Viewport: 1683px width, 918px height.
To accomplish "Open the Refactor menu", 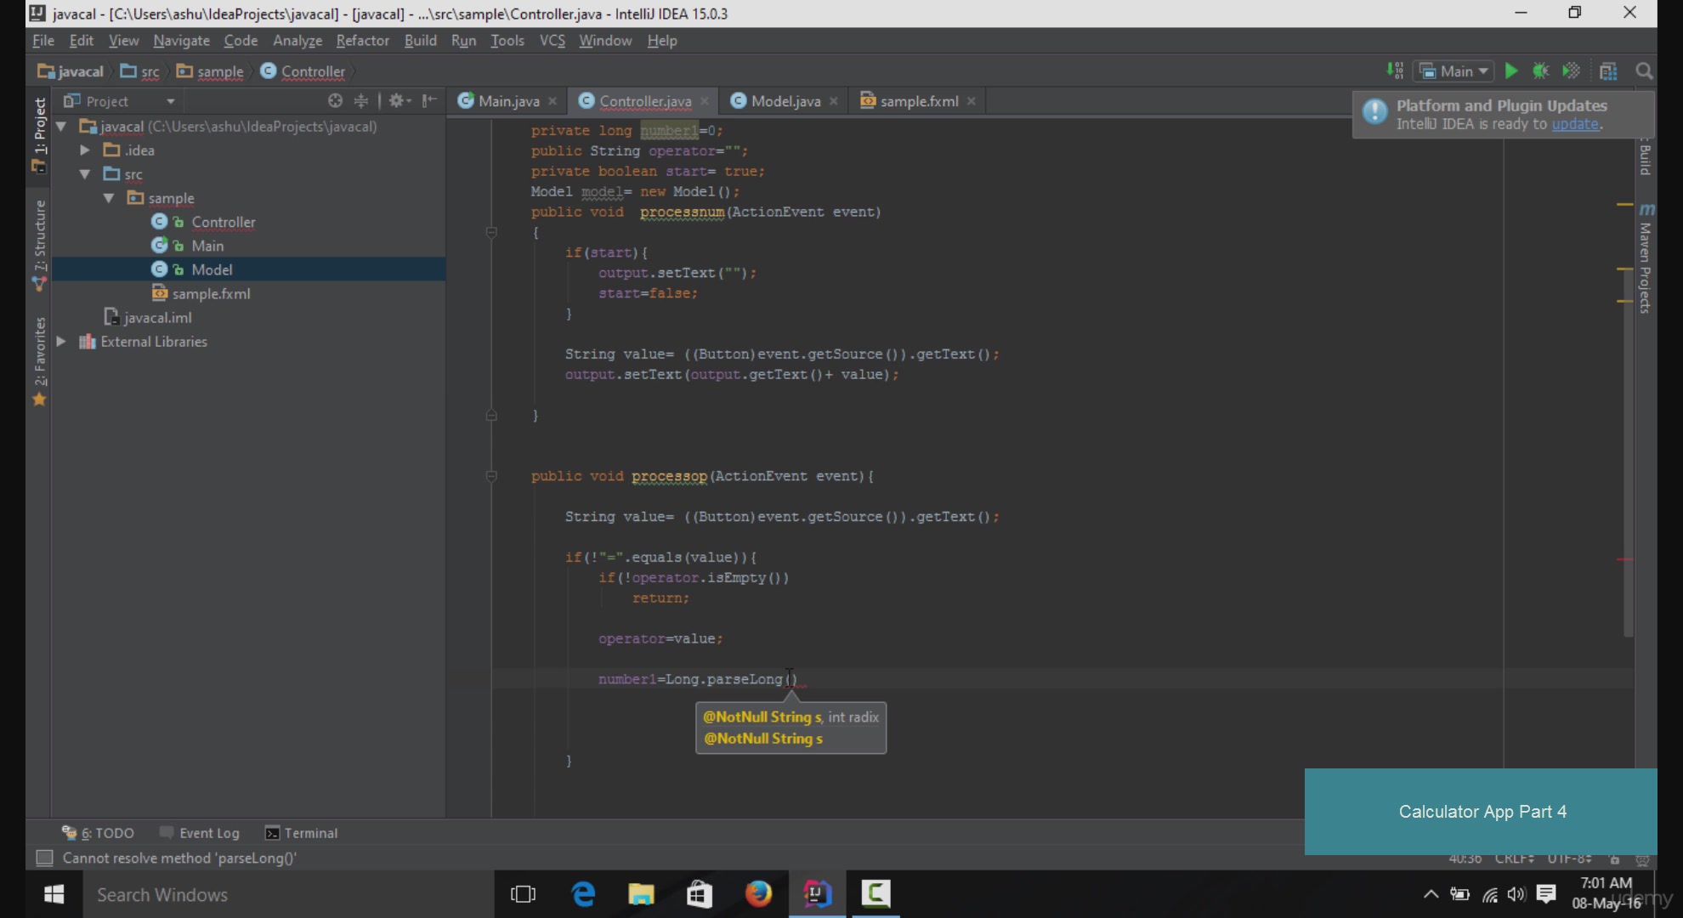I will tap(362, 41).
